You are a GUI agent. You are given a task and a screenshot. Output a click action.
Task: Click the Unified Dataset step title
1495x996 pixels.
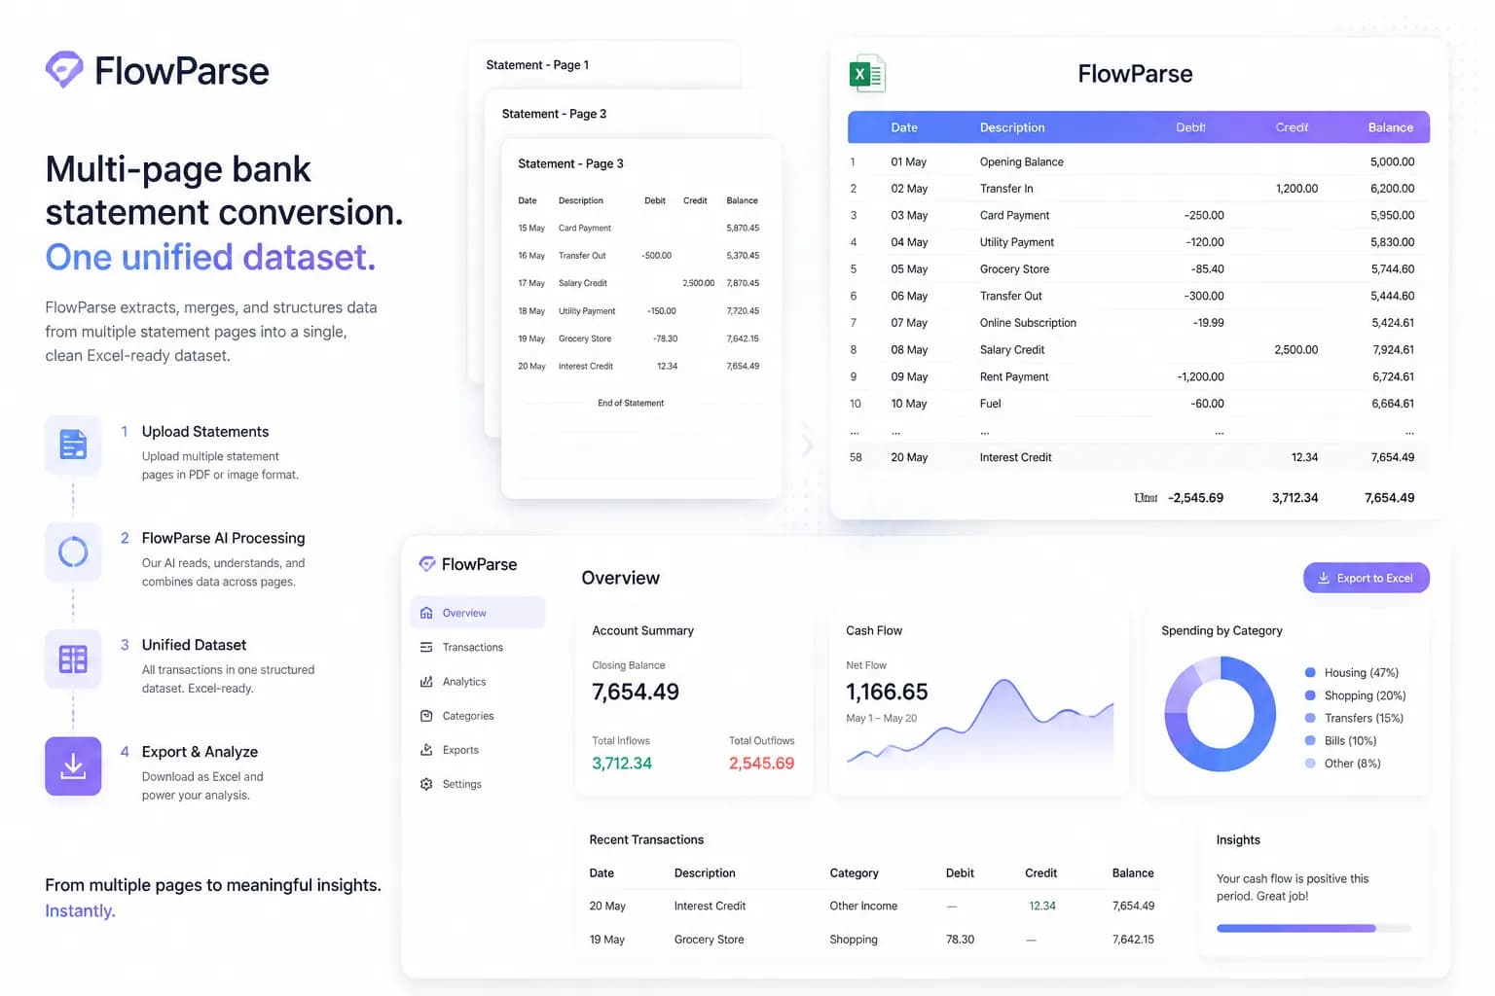coord(194,645)
